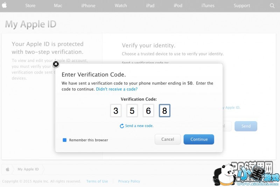280x187 pixels.
Task: Click the Apple logo in top navigation
Action: (4, 5)
